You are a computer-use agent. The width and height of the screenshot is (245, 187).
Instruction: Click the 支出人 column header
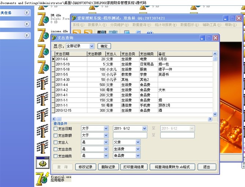coord(113,54)
